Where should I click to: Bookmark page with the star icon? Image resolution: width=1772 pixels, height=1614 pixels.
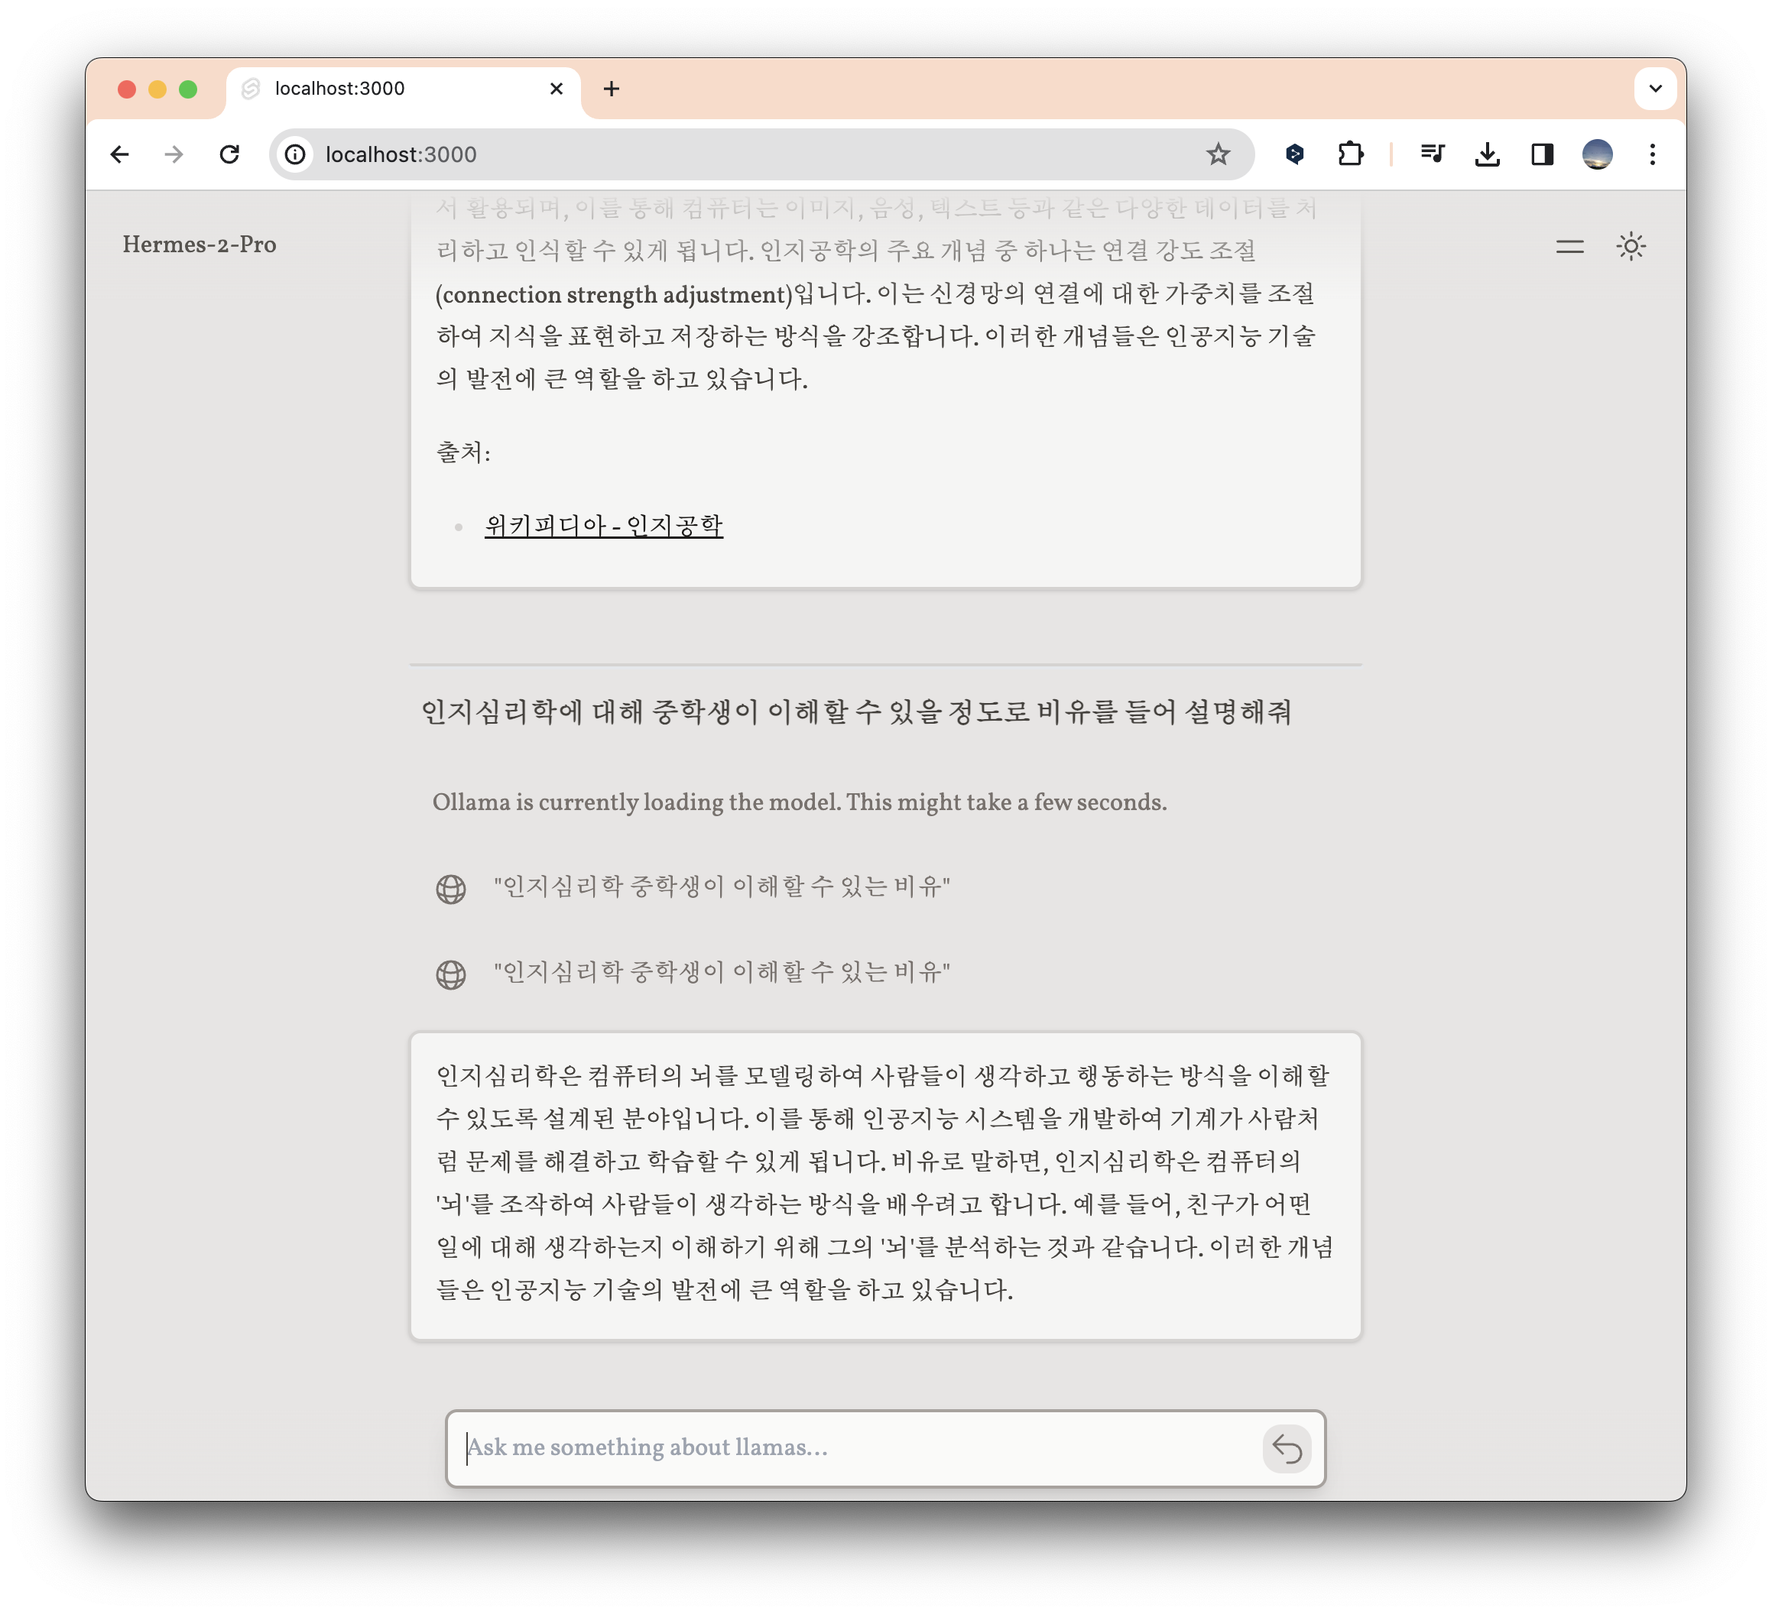tap(1217, 154)
